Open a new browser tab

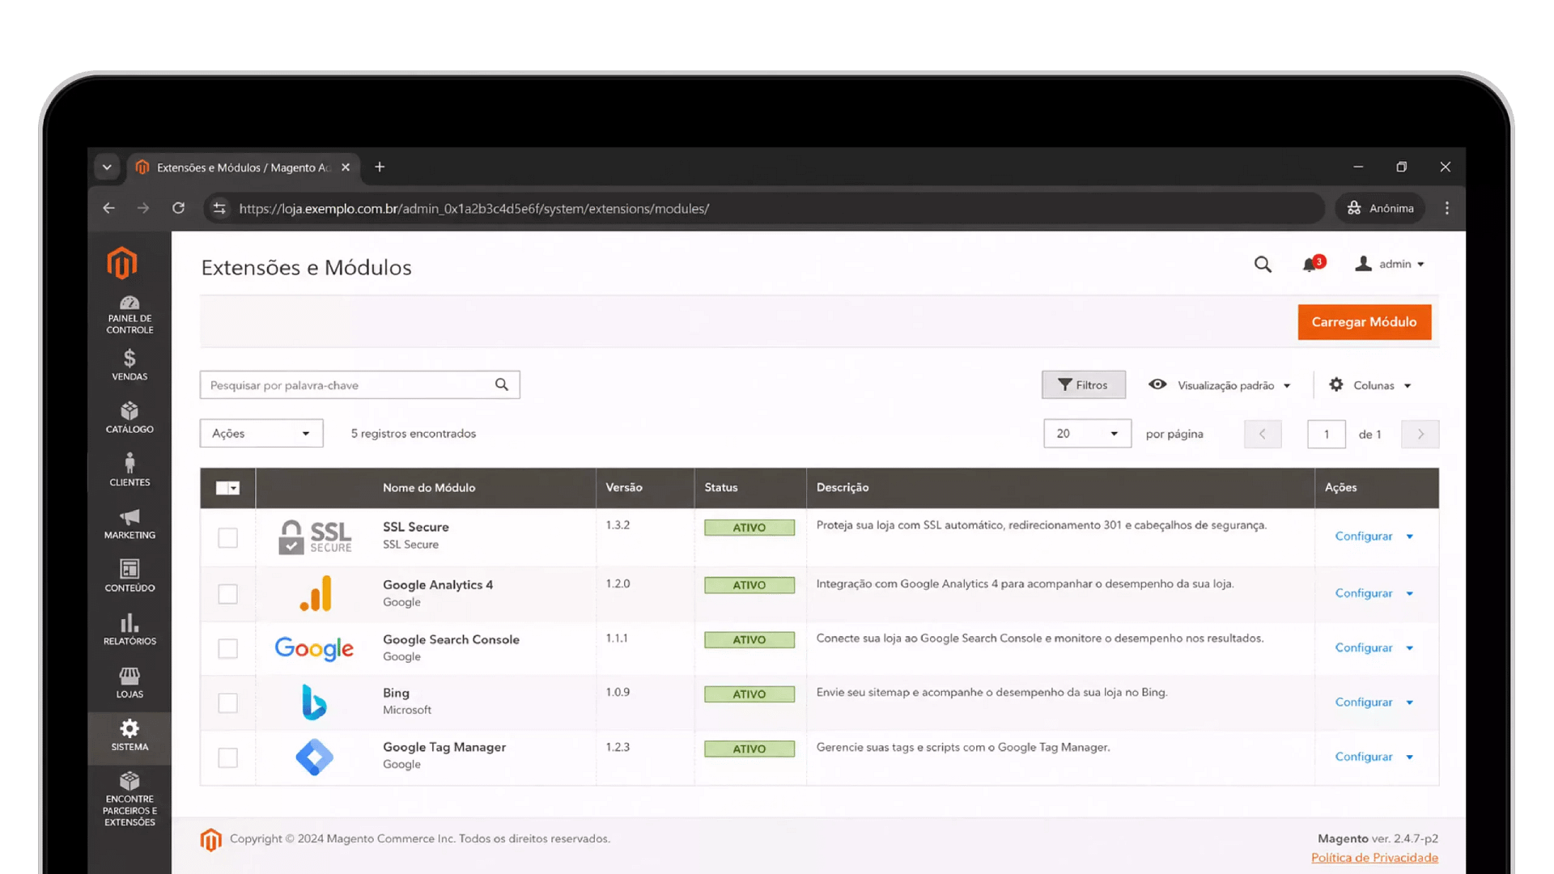[380, 167]
